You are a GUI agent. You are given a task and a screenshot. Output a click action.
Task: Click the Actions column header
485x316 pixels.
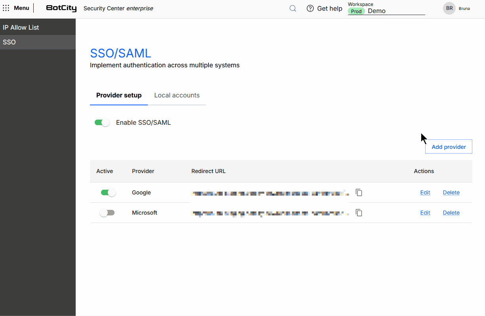tap(424, 171)
